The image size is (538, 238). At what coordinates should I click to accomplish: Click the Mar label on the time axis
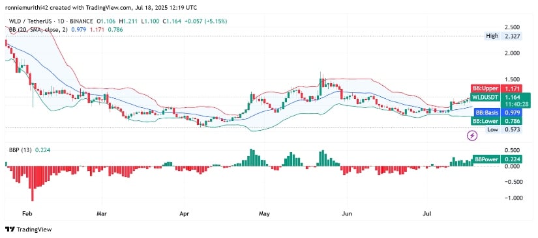click(x=102, y=215)
